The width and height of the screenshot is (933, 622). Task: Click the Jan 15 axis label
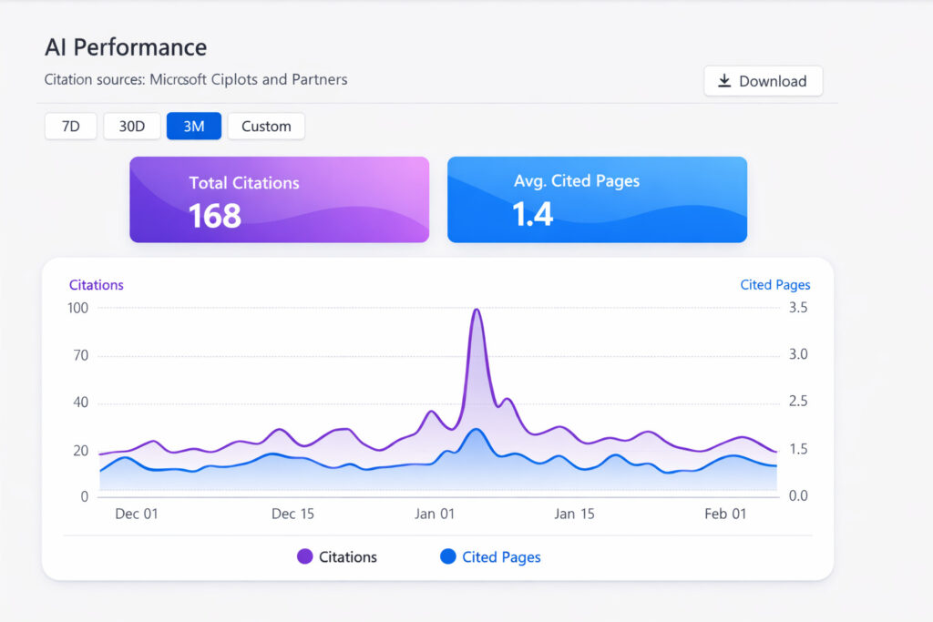574,514
